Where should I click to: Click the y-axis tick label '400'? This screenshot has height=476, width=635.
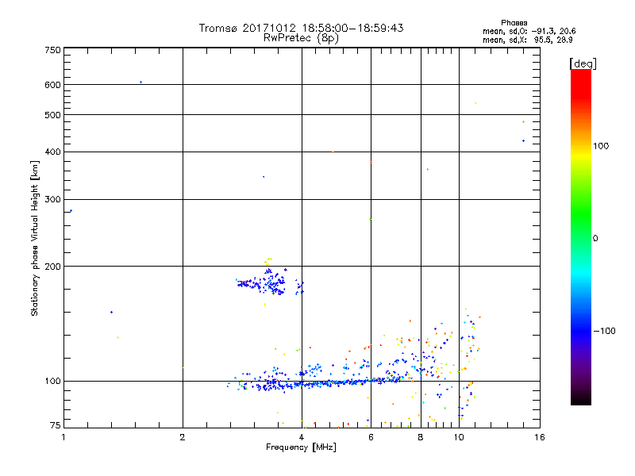(x=53, y=152)
